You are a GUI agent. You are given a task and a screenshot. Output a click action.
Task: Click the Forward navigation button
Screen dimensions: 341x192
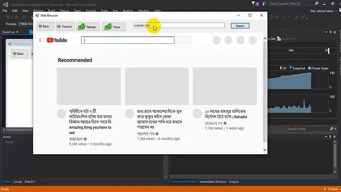tap(65, 26)
